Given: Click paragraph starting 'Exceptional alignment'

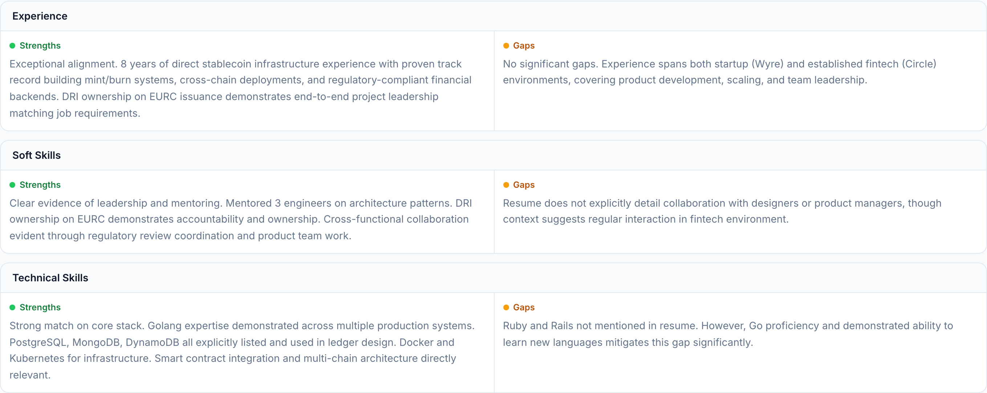Looking at the screenshot, I should (240, 88).
